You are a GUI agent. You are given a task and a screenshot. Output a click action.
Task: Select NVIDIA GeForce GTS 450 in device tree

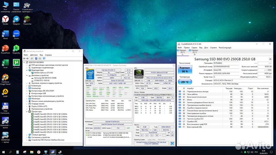point(43,73)
